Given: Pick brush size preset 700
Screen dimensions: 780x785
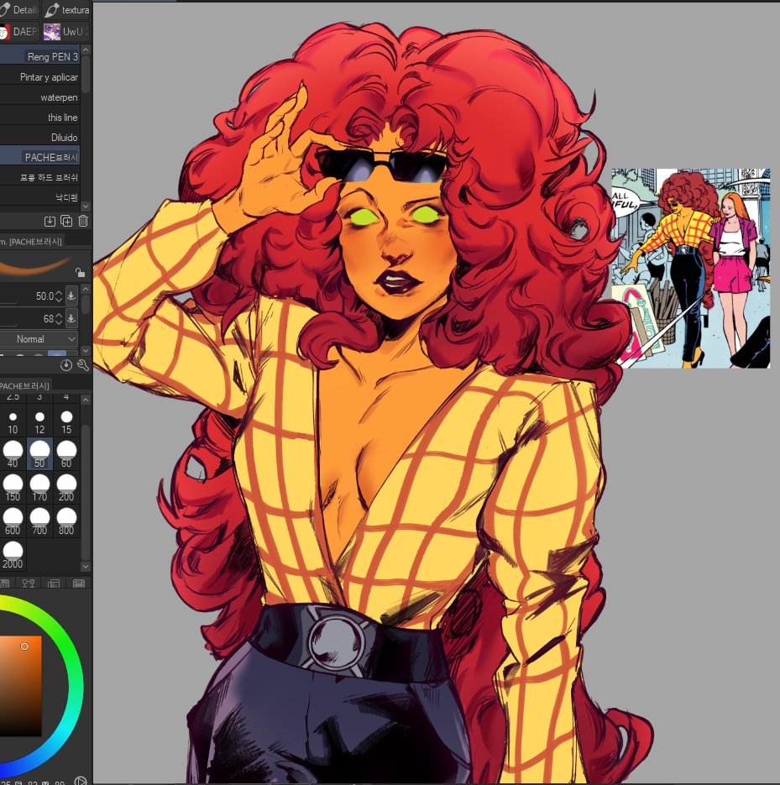Looking at the screenshot, I should tap(39, 521).
